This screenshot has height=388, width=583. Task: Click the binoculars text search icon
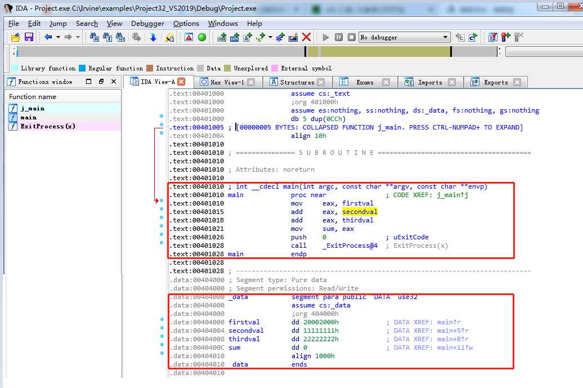107,37
